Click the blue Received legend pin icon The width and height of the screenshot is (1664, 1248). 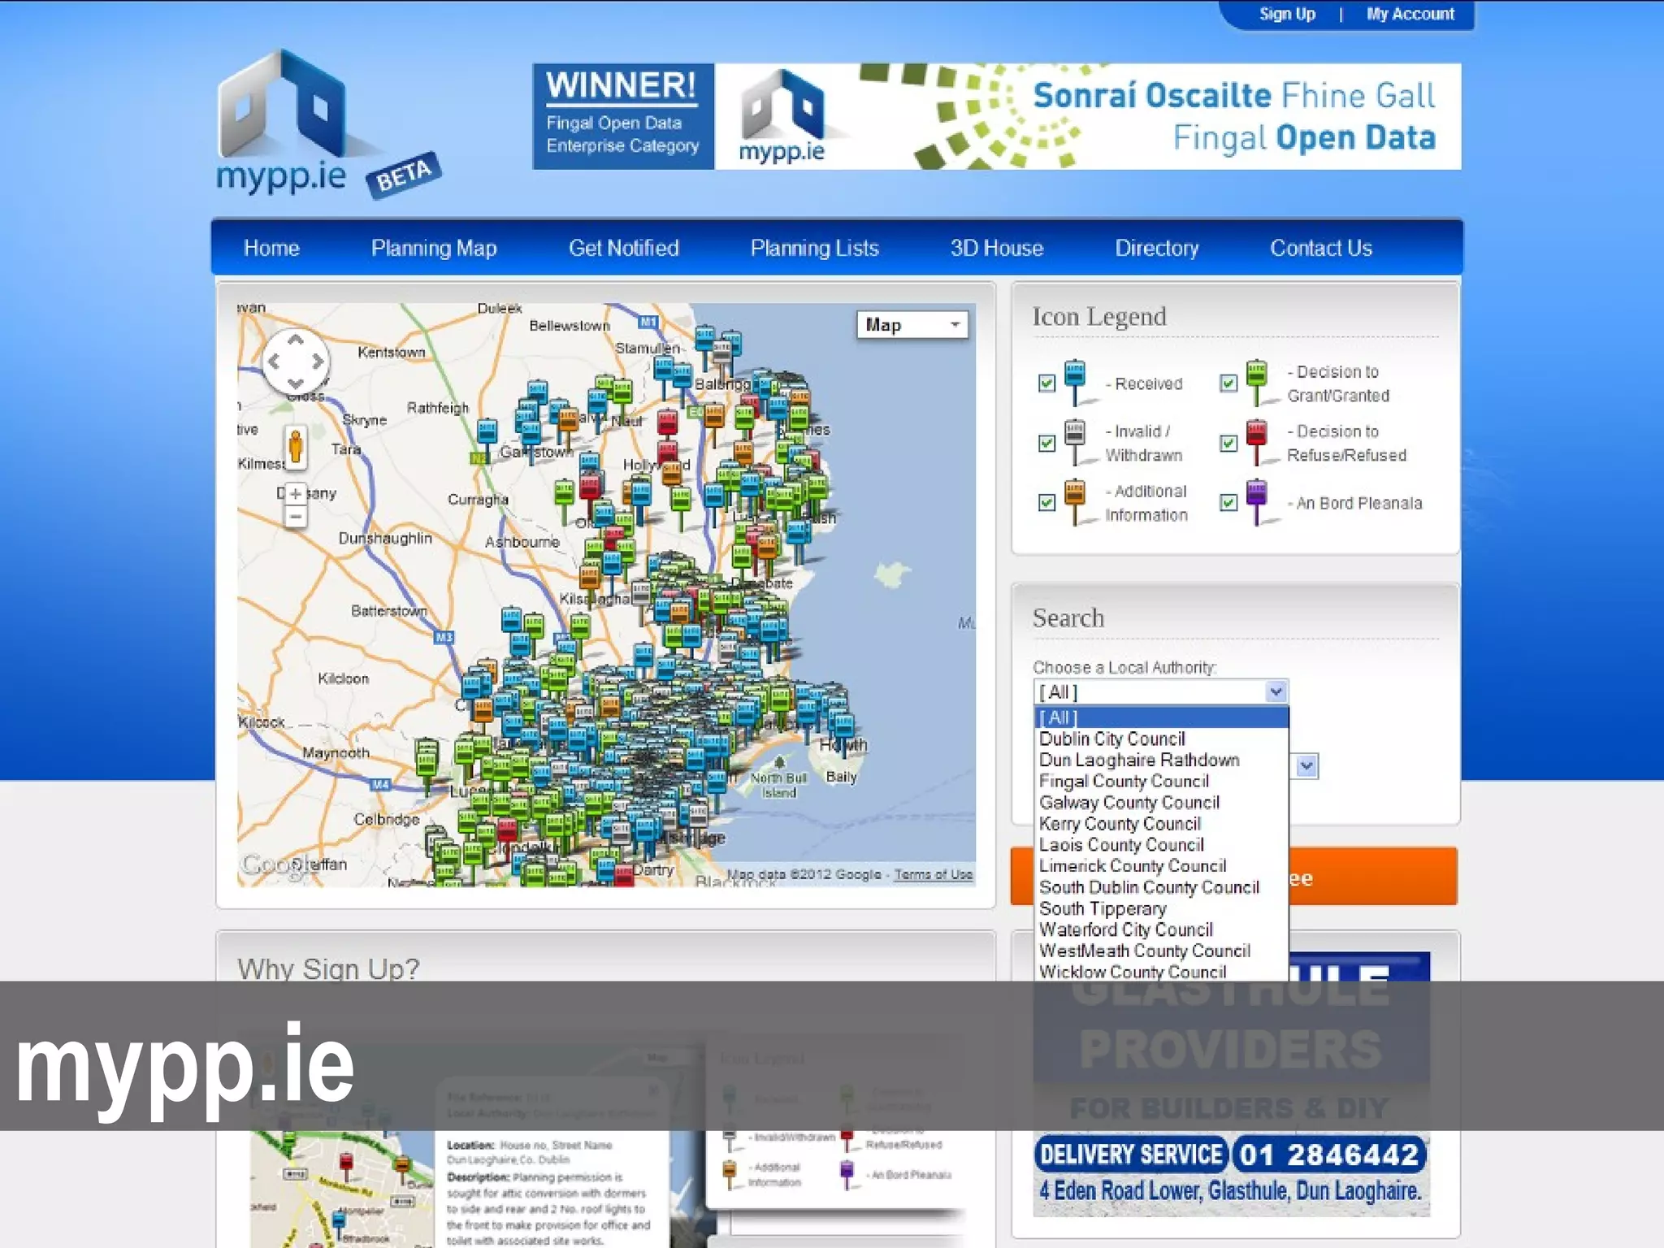click(1076, 383)
